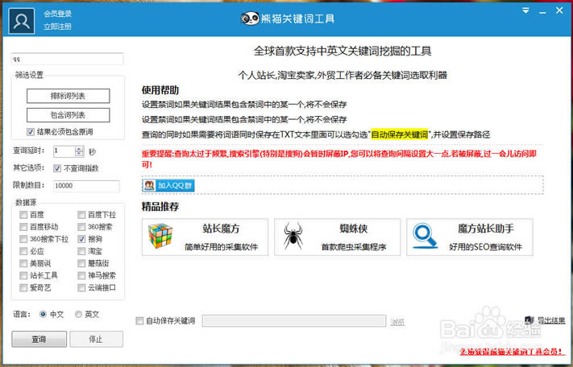Click the red 免费获得熊猫关键词工具会员 link
Viewport: 573px width, 367px height.
pos(511,352)
